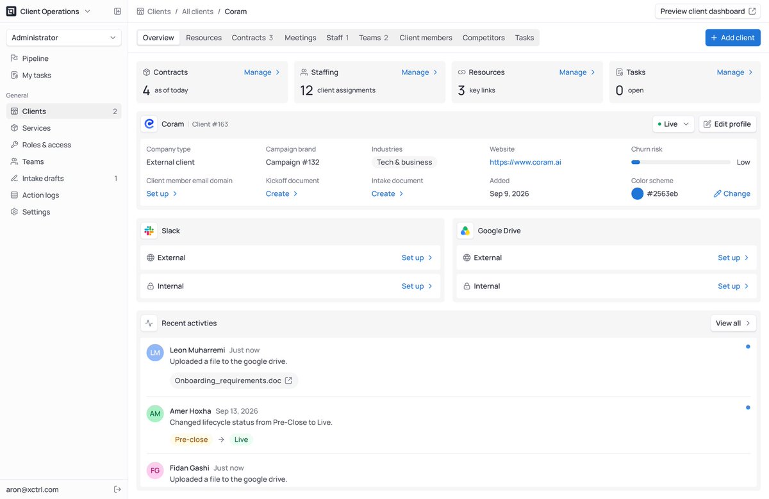The height and width of the screenshot is (499, 769).
Task: Open Onboarding_requirements.doc external link icon
Action: tap(288, 380)
